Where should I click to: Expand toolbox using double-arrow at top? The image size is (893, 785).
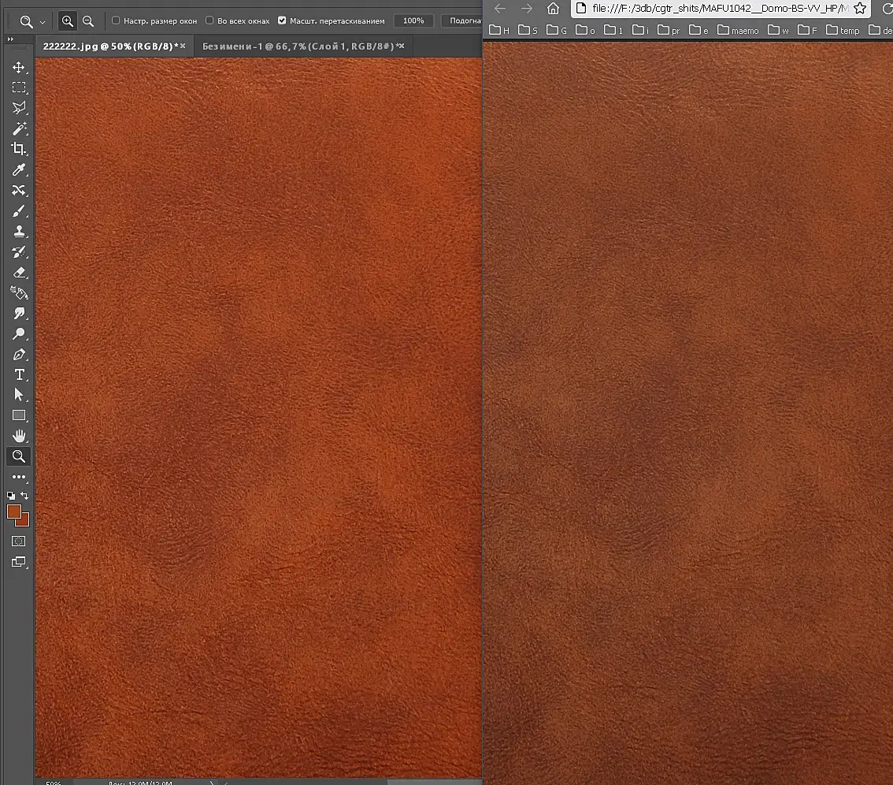coord(10,39)
